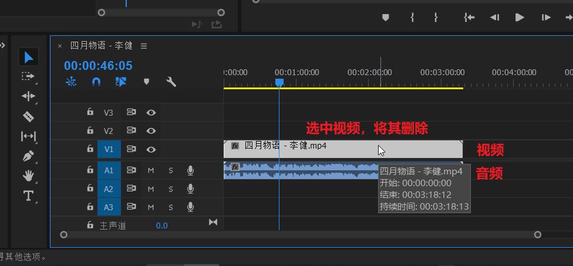This screenshot has height=266, width=573.
Task: Open timeline display settings wrench
Action: click(171, 82)
